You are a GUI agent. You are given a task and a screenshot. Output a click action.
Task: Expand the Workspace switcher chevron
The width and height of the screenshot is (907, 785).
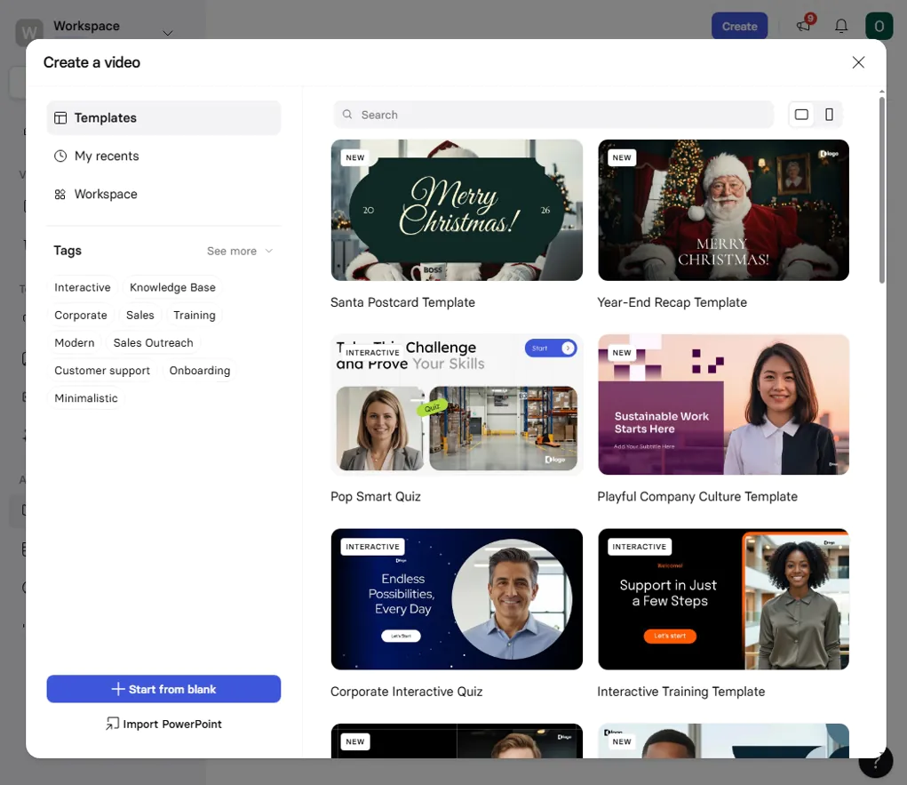pos(168,33)
